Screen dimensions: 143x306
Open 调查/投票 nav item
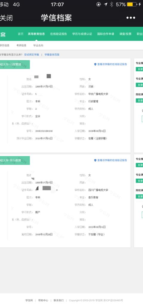[x=125, y=34]
